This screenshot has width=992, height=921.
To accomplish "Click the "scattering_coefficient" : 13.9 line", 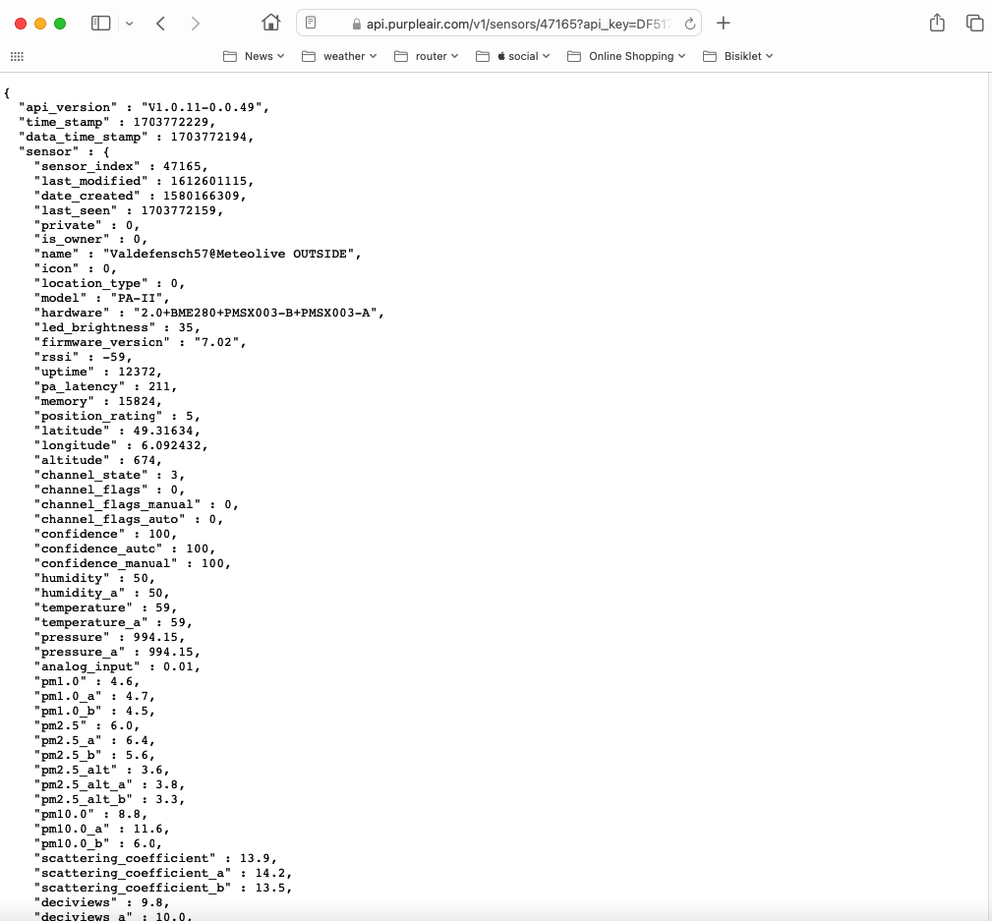I will click(155, 858).
